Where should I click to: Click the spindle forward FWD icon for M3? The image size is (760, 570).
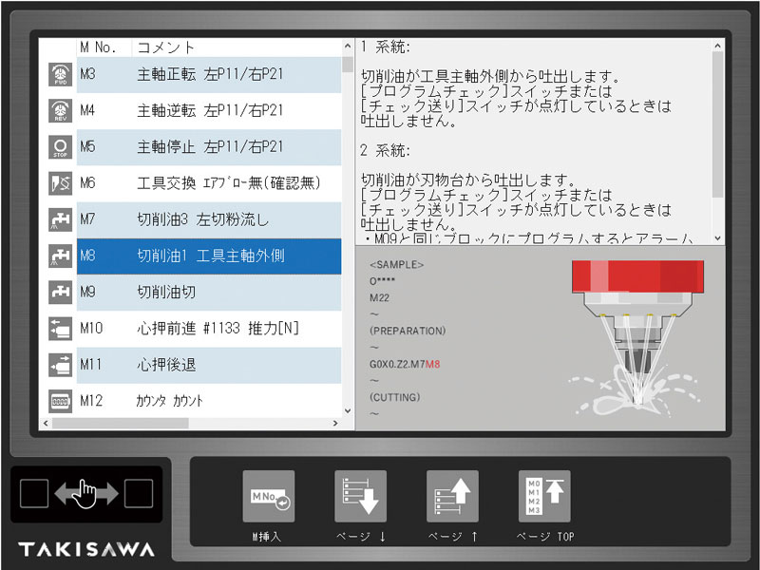60,75
